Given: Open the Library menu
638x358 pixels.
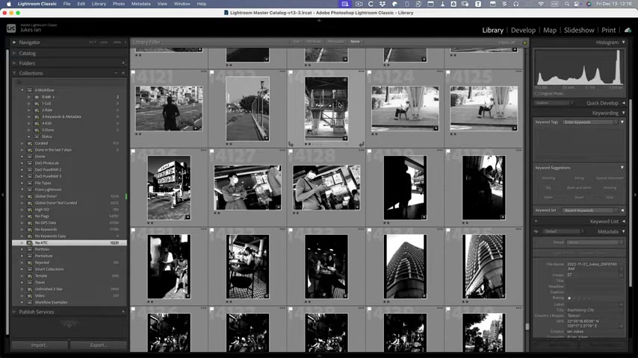Looking at the screenshot, I should click(x=99, y=4).
